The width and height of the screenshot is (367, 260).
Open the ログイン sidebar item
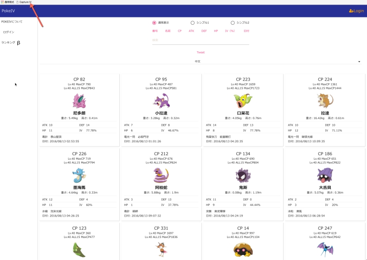pos(9,32)
